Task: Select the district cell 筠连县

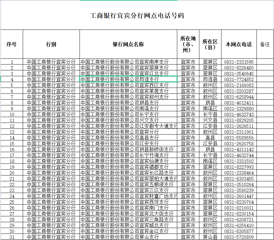Action: click(x=210, y=79)
